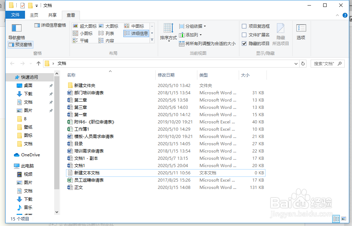The height and width of the screenshot is (226, 352).
Task: Select Details (详细信息) layout
Action: 136,33
